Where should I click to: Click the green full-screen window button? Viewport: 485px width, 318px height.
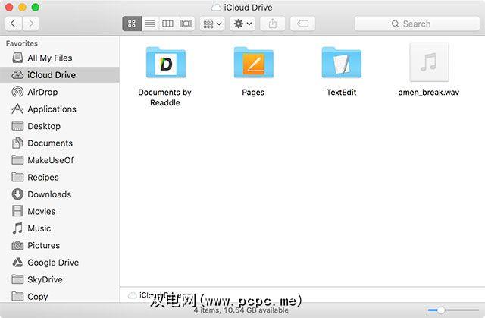point(36,7)
